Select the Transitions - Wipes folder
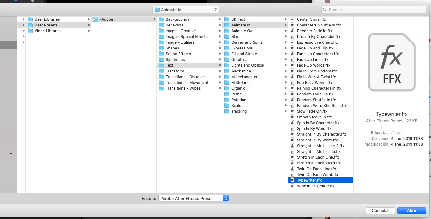This screenshot has width=431, height=219. [189, 88]
